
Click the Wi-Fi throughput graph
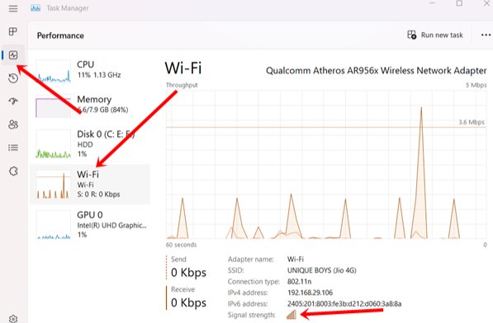(326, 165)
